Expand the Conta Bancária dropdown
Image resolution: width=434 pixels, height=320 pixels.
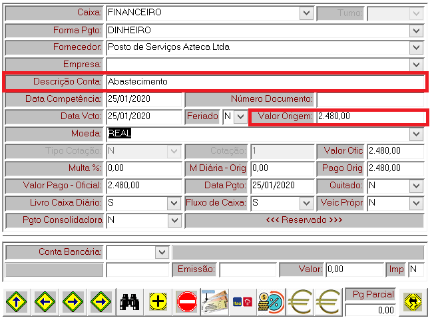pyautogui.click(x=162, y=252)
